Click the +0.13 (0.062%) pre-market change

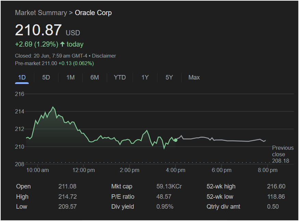click(76, 63)
